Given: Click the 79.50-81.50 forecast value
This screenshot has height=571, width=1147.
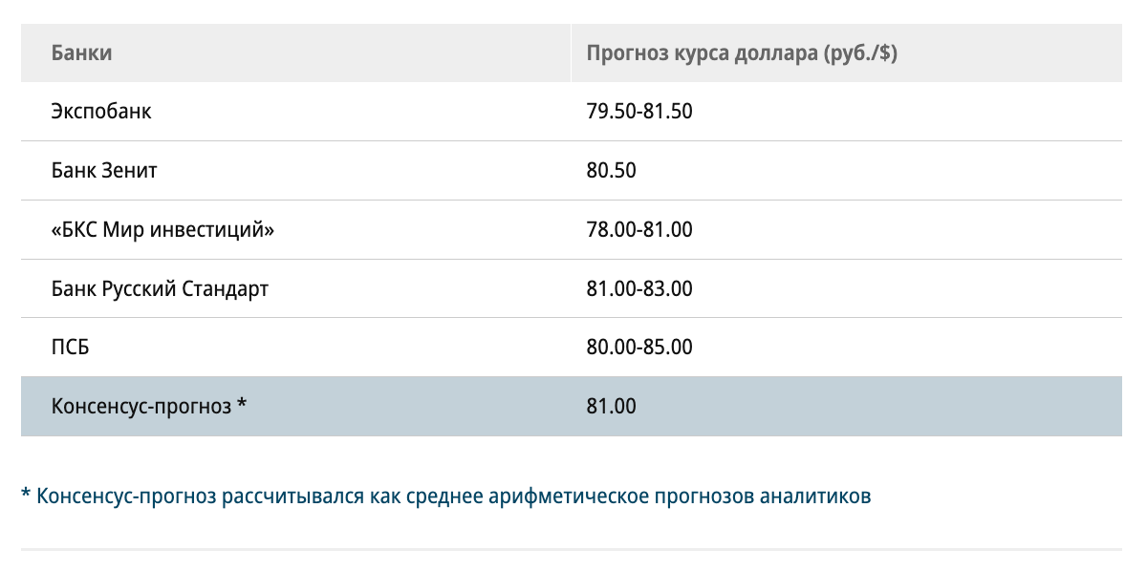Looking at the screenshot, I should (639, 112).
